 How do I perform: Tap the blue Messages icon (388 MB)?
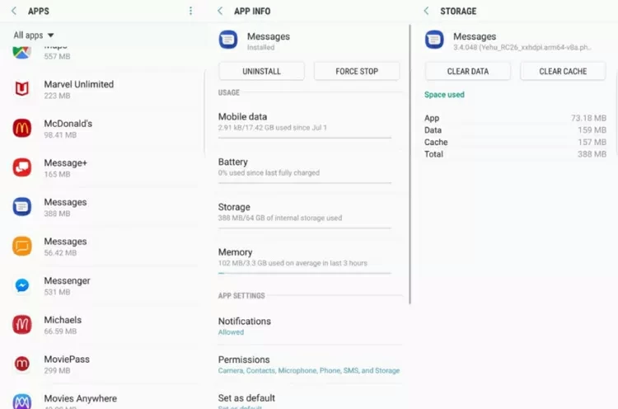pos(22,206)
